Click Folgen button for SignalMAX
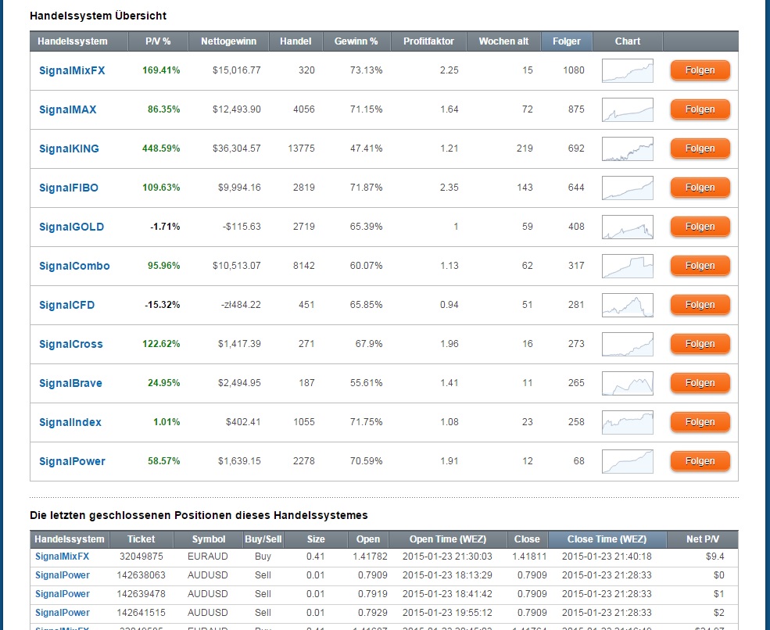The image size is (770, 630). 700,109
